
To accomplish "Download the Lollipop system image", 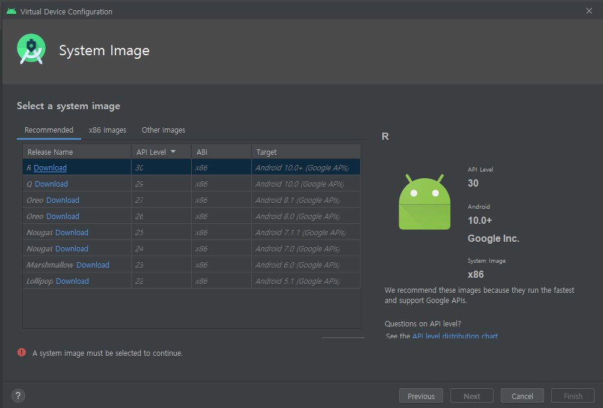I will point(72,281).
